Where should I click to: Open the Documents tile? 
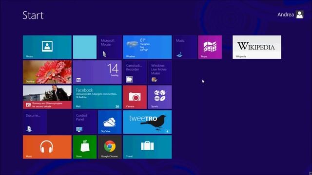pos(35,122)
